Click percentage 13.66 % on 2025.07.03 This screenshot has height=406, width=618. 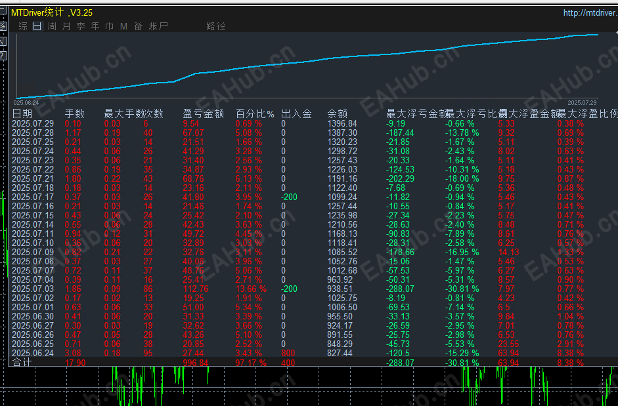pos(251,289)
